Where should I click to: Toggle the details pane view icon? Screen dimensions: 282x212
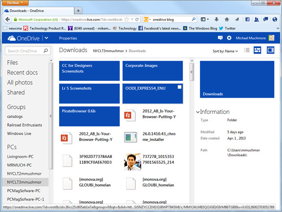pos(270,50)
